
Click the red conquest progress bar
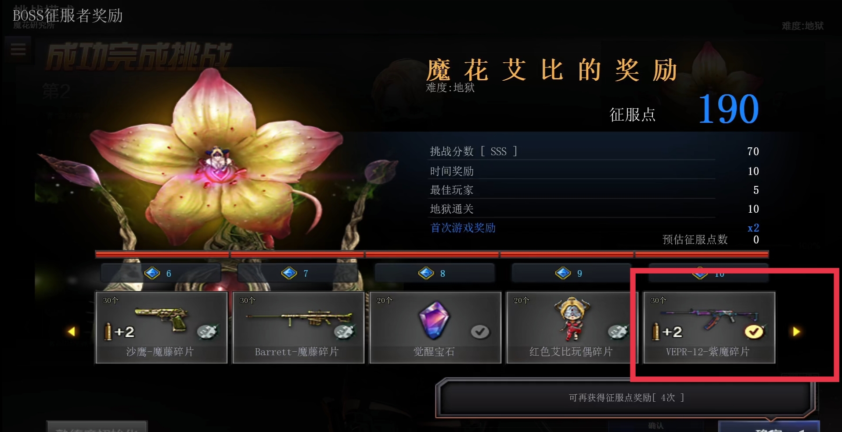432,254
